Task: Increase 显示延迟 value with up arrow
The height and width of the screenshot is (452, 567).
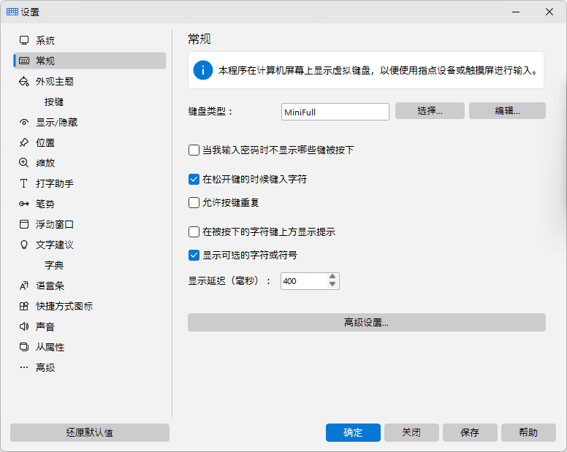Action: (332, 277)
